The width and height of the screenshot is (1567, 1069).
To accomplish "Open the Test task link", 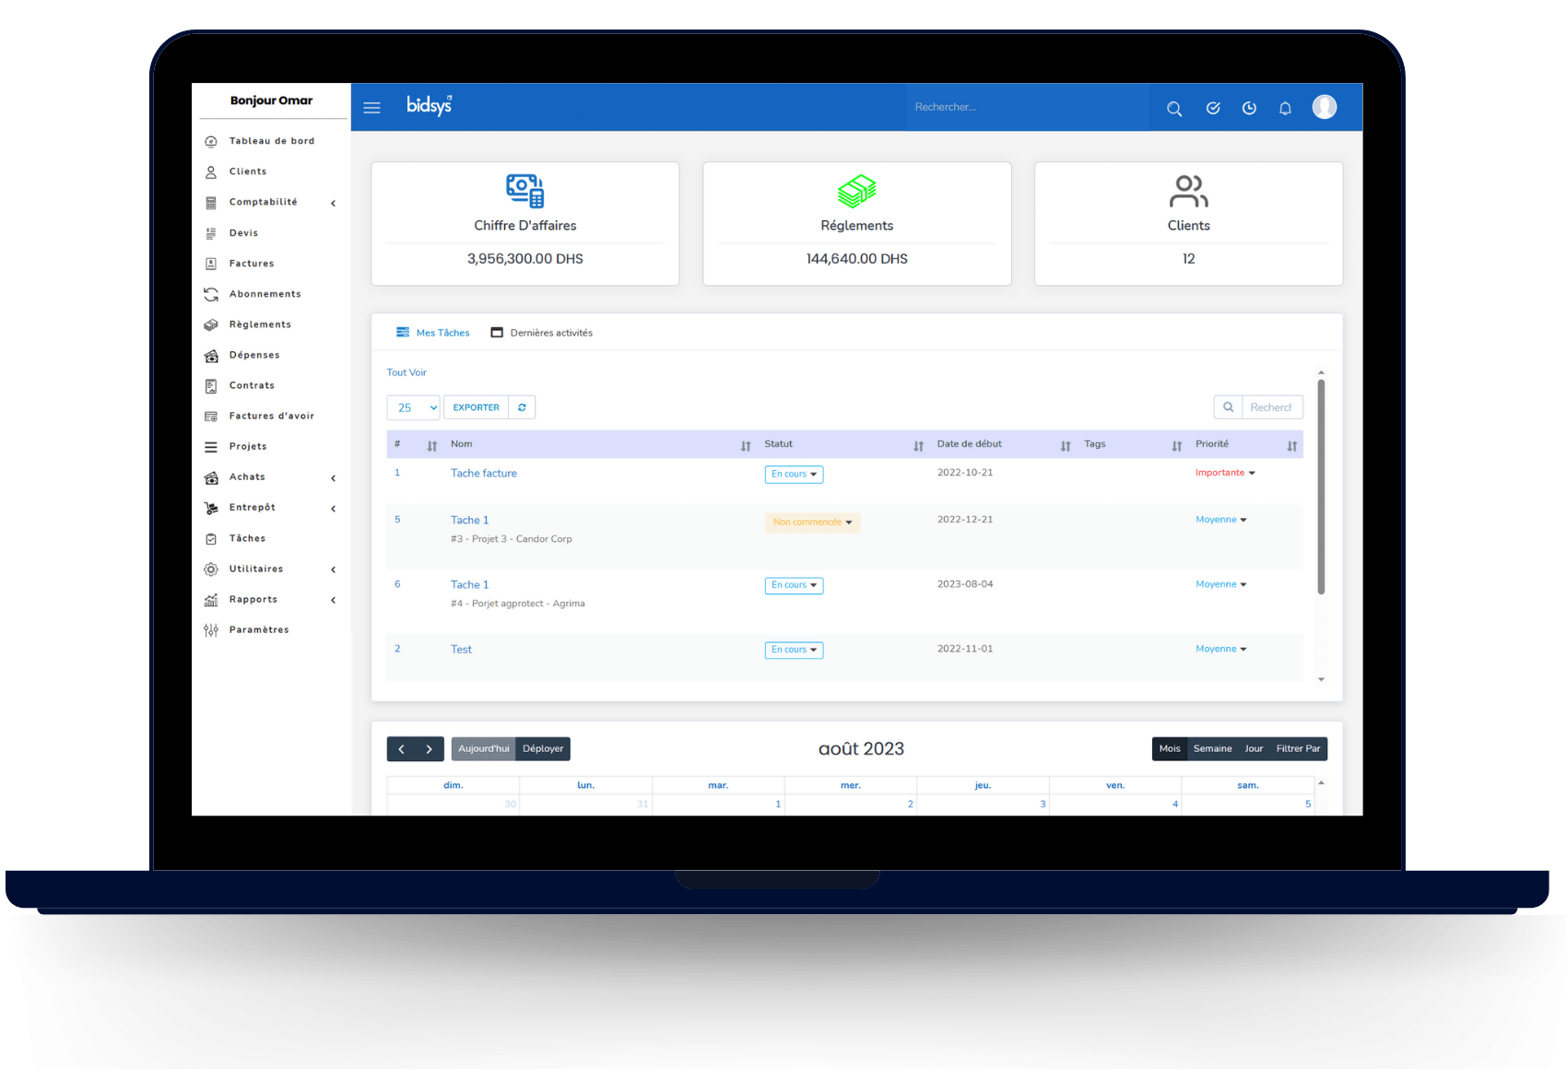I will point(461,650).
